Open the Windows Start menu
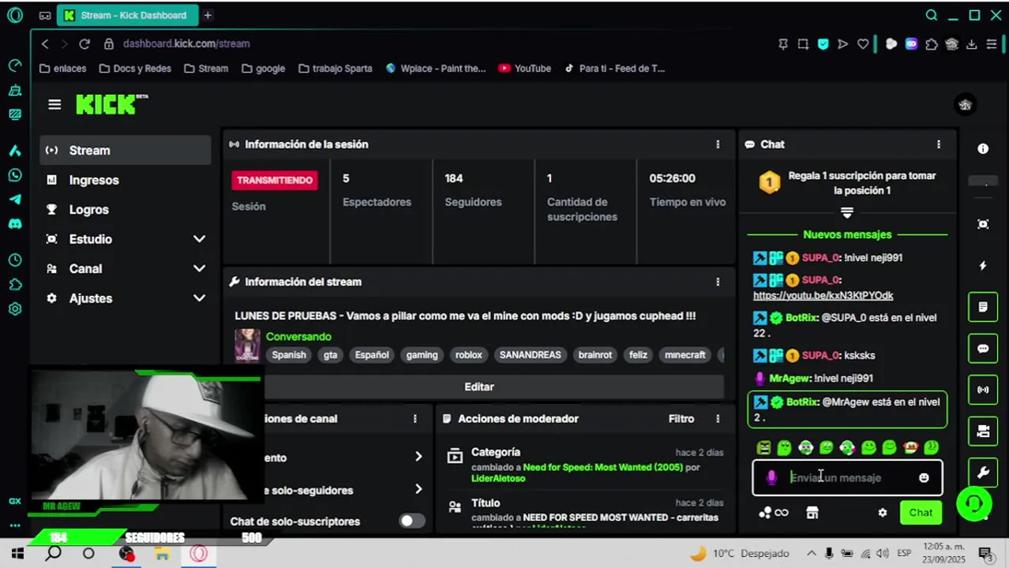The width and height of the screenshot is (1009, 568). [17, 554]
